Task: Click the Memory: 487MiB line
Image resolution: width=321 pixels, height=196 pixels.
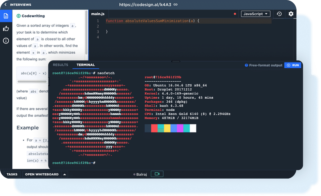Action: (171, 118)
